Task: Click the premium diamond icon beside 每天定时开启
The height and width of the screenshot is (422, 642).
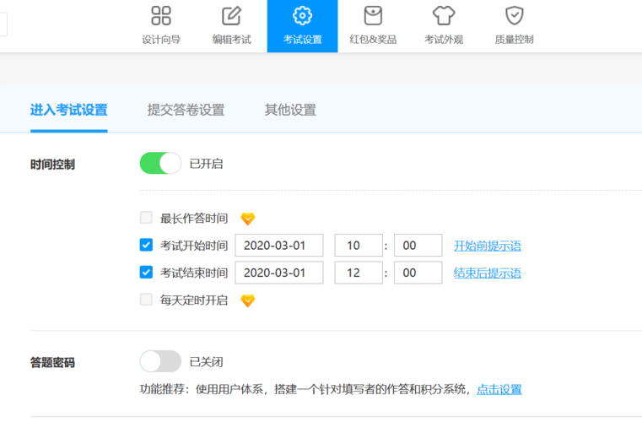Action: (248, 300)
